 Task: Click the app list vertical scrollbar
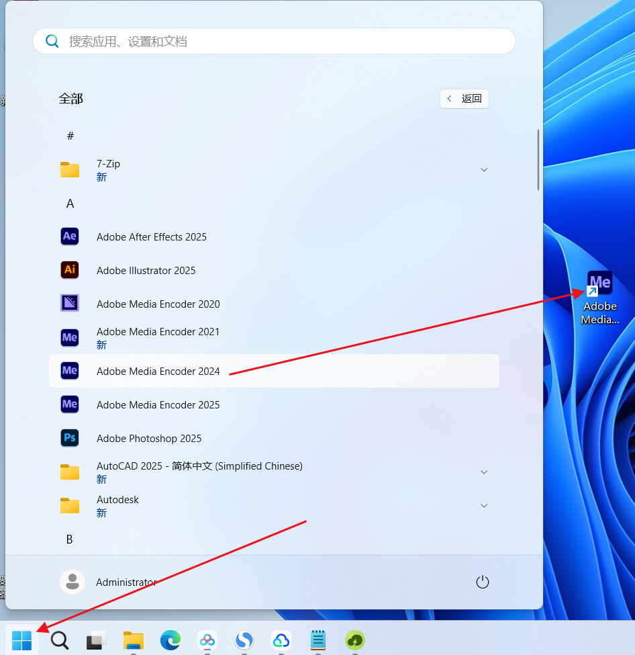click(538, 160)
